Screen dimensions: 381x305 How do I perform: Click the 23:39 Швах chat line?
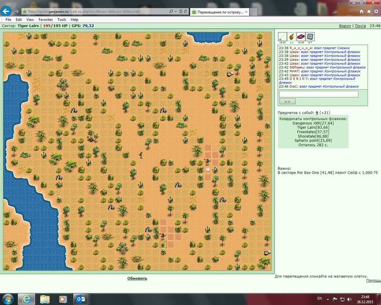[320, 59]
